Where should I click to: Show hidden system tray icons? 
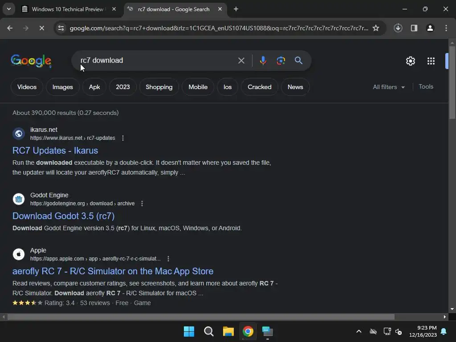(359, 331)
